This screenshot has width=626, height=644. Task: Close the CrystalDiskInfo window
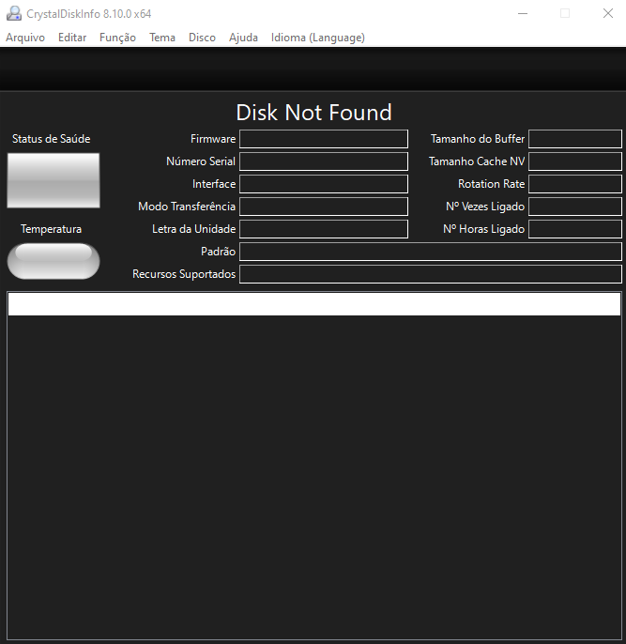[608, 13]
